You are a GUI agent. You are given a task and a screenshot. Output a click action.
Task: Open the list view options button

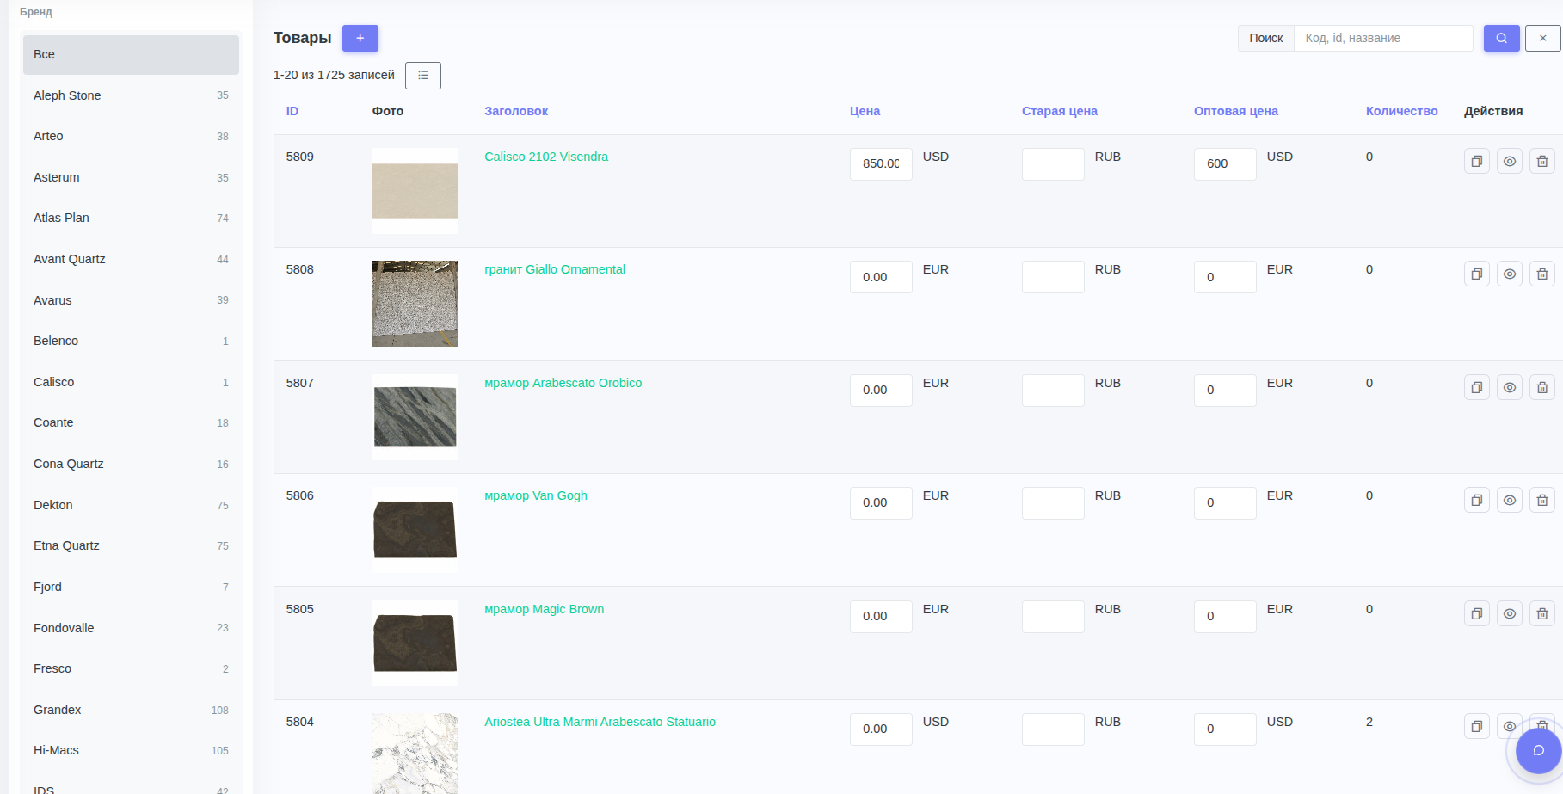[422, 76]
